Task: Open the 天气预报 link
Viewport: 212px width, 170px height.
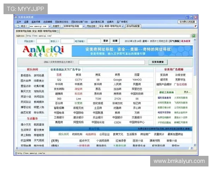Action: coord(175,41)
